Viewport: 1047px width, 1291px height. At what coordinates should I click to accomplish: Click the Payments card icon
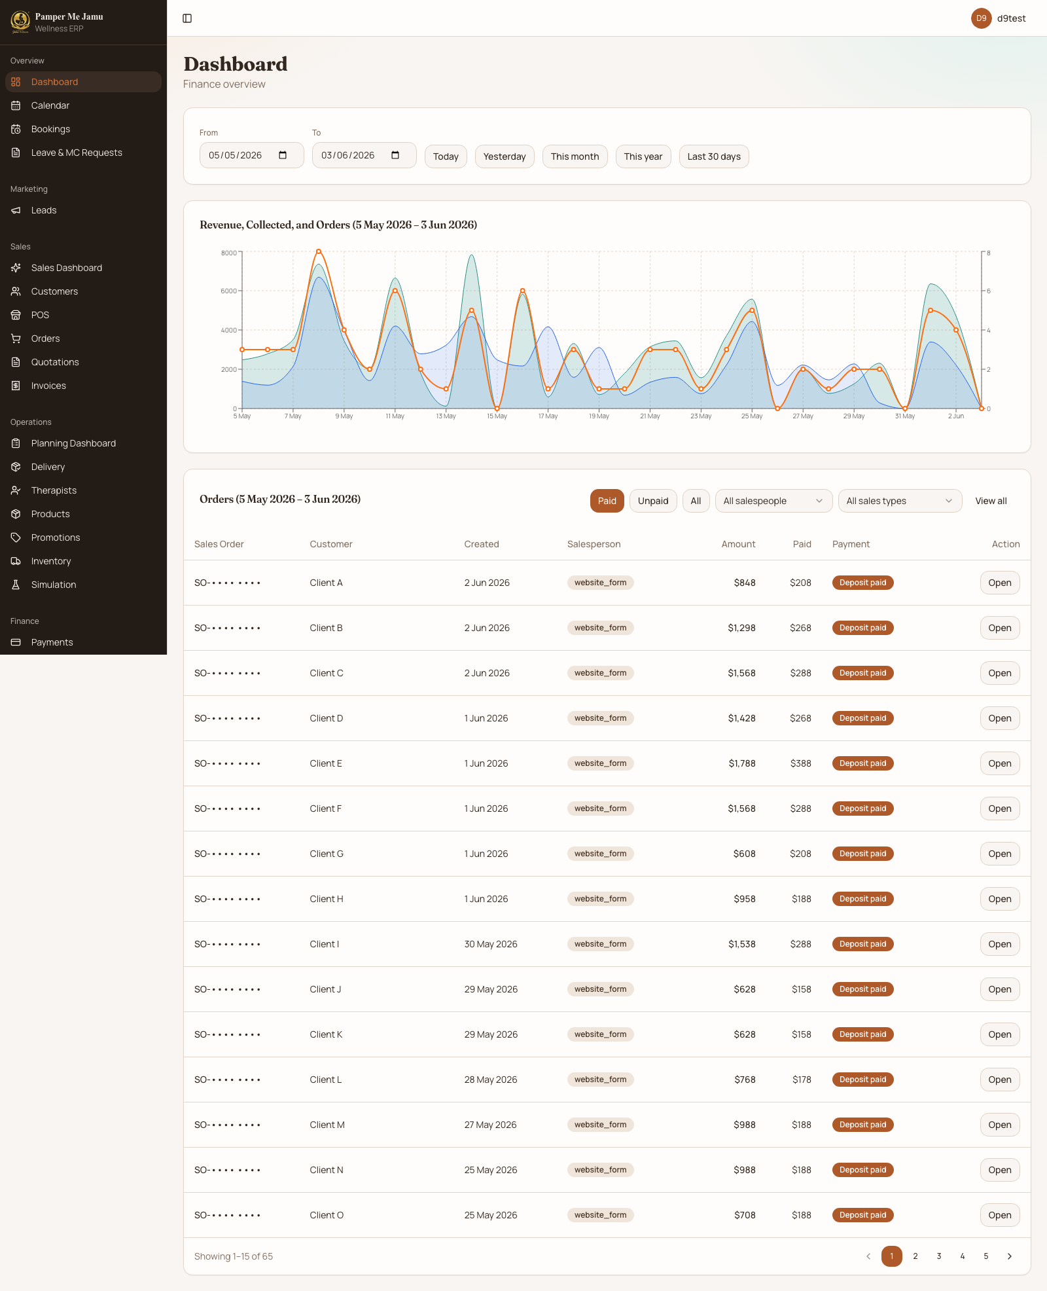coord(16,642)
